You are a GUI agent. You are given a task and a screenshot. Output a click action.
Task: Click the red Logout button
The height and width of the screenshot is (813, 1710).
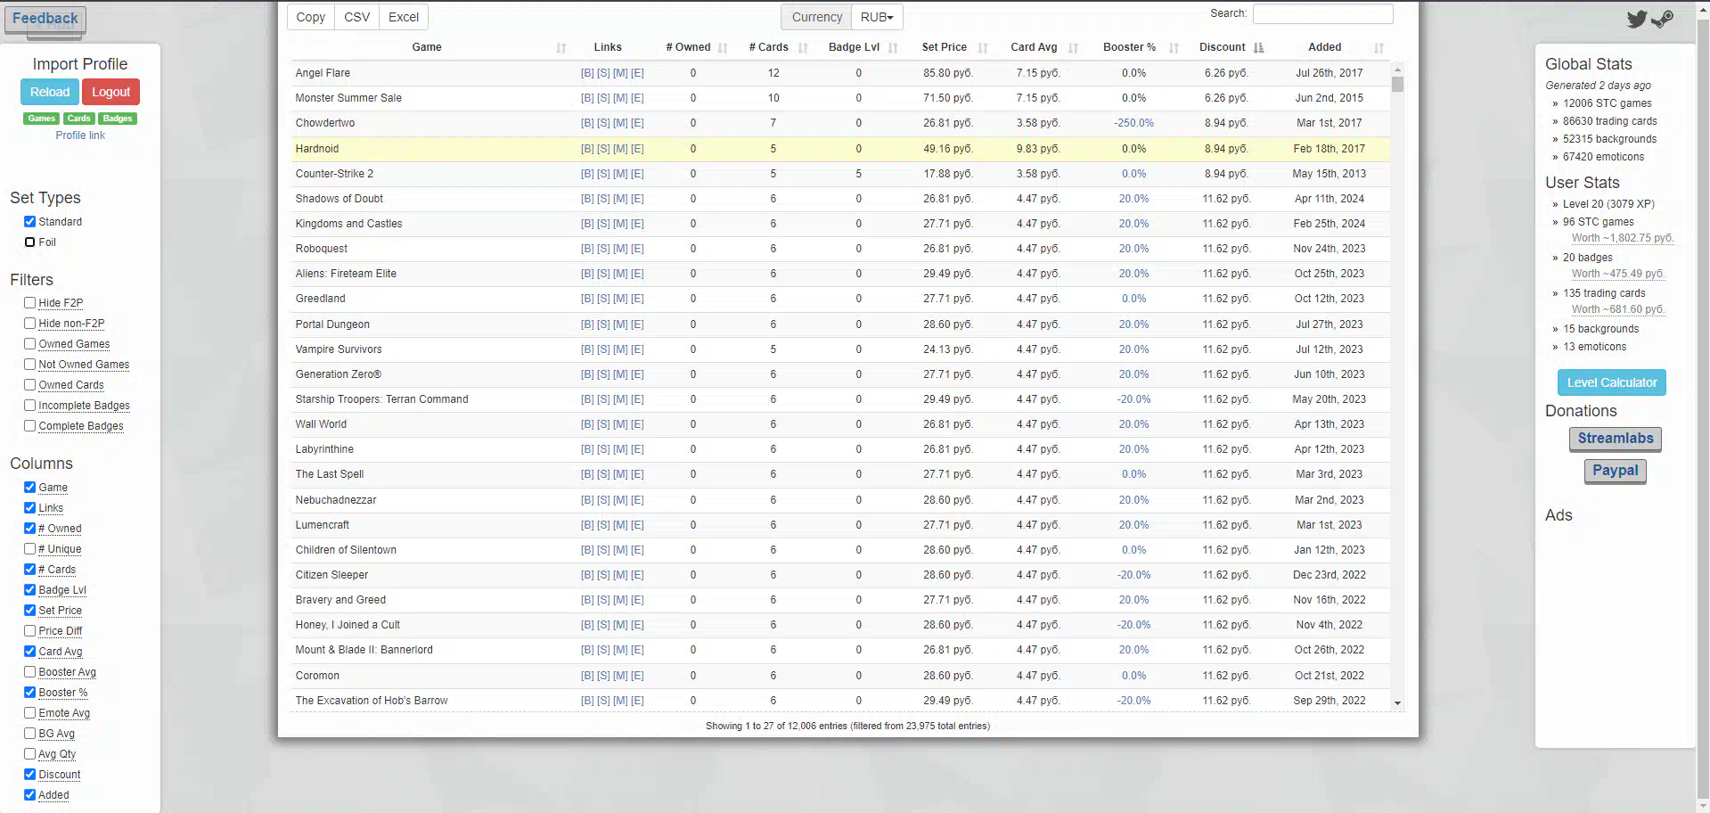coord(110,92)
